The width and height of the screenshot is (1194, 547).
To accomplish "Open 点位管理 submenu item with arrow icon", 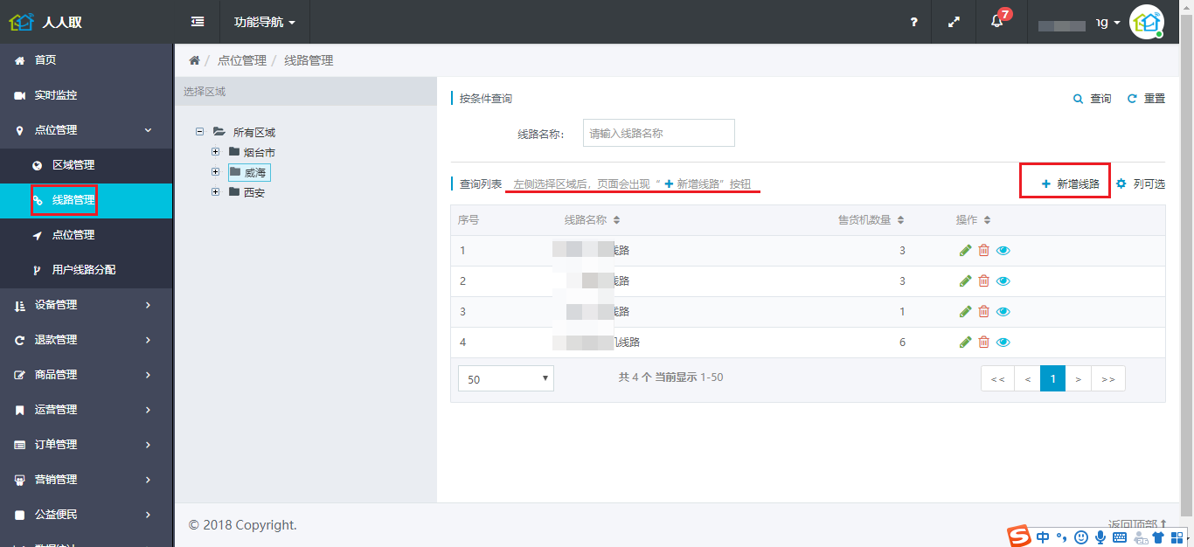I will (x=86, y=235).
